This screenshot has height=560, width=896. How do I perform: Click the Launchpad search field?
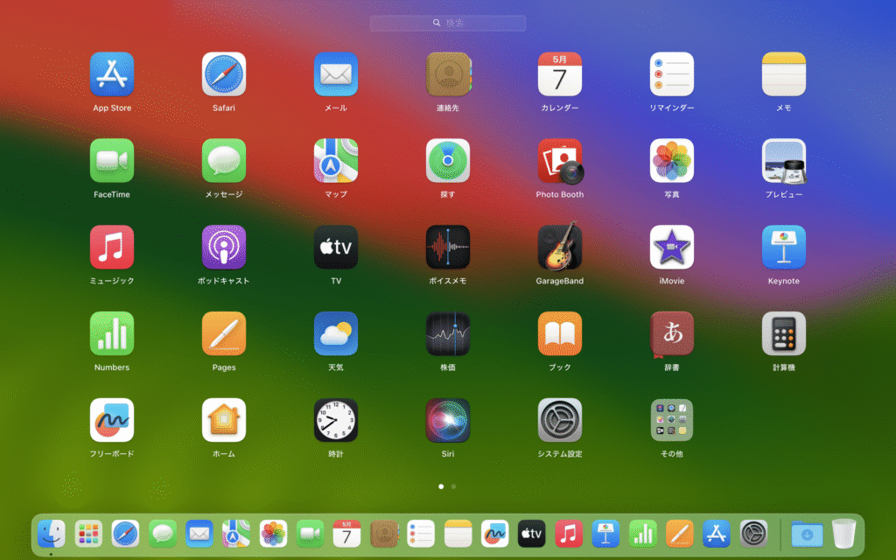447,23
